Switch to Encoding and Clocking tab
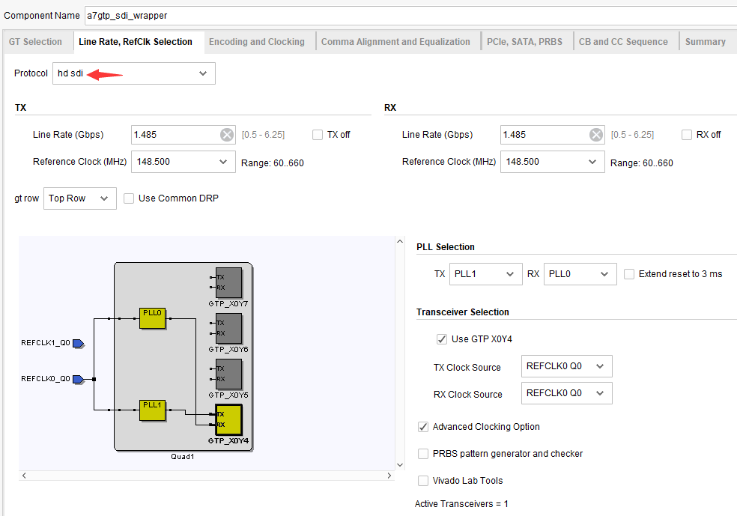The image size is (737, 516). (x=256, y=42)
